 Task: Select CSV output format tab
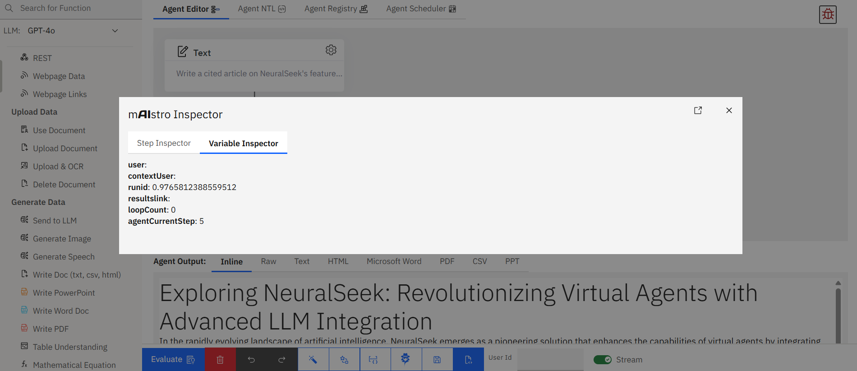[x=479, y=262]
